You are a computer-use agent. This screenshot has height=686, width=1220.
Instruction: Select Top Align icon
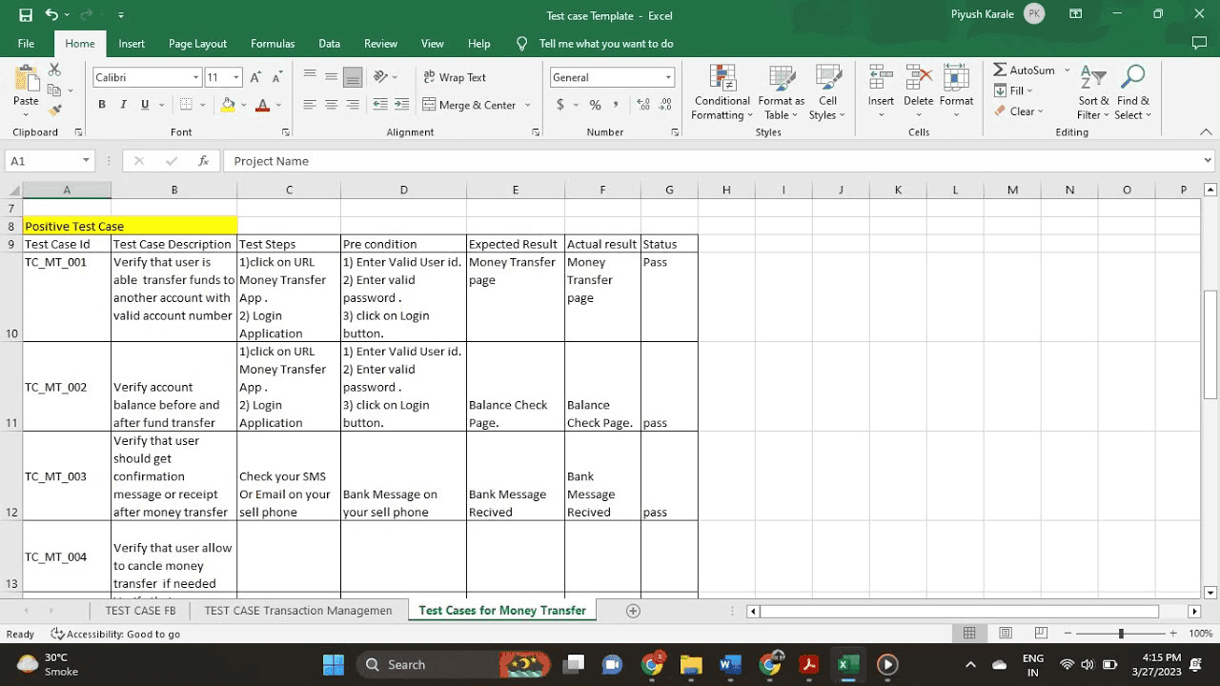310,76
